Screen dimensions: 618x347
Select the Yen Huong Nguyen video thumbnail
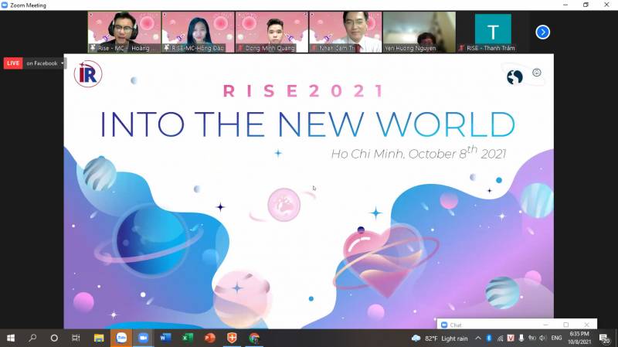click(x=419, y=32)
